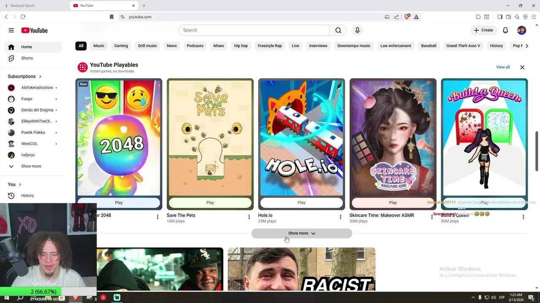Image resolution: width=540 pixels, height=303 pixels.
Task: Dismiss the YouTube Playables shelf
Action: (522, 67)
